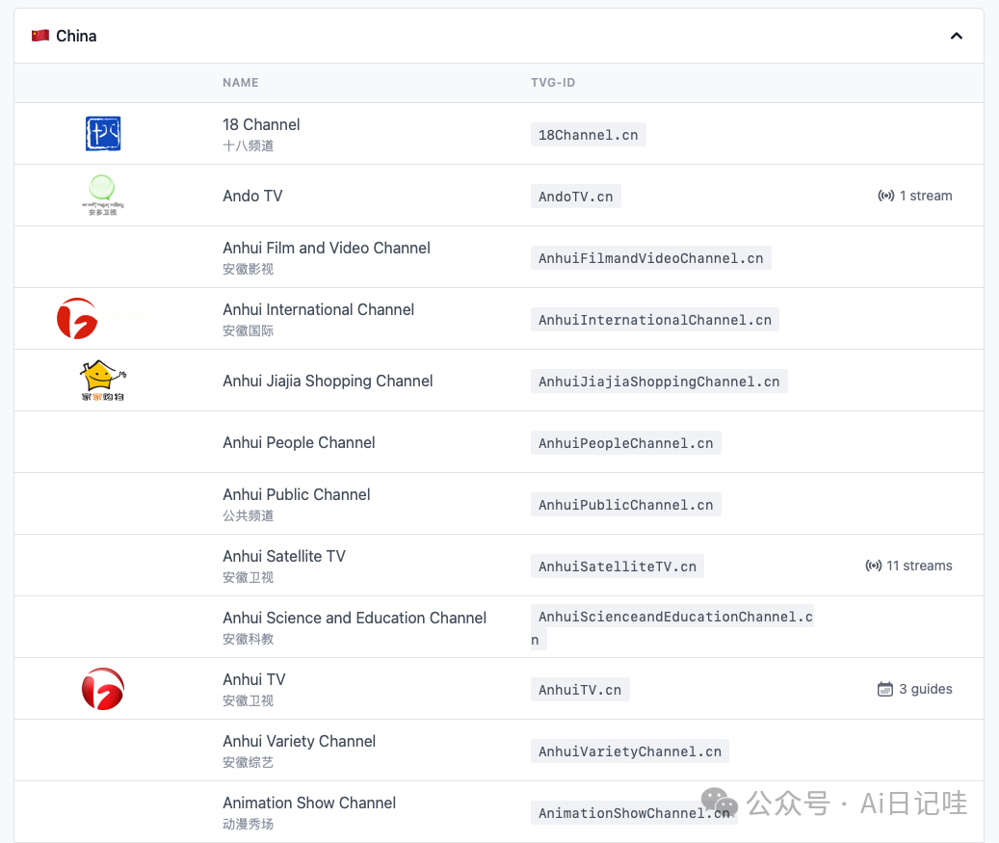Copy the 'AnhuiVarietyChannel.cn' tvg-id
Screen dimensions: 999x843
pos(629,751)
